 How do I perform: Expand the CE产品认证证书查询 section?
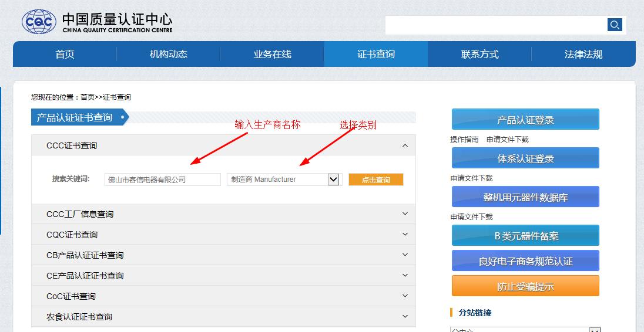[x=223, y=276]
